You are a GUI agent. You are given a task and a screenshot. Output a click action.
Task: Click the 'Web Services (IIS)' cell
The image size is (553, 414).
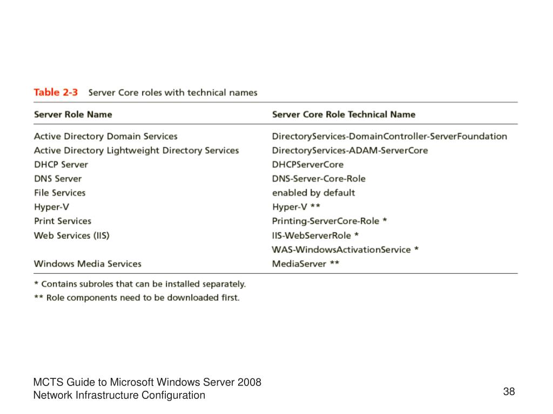point(72,236)
